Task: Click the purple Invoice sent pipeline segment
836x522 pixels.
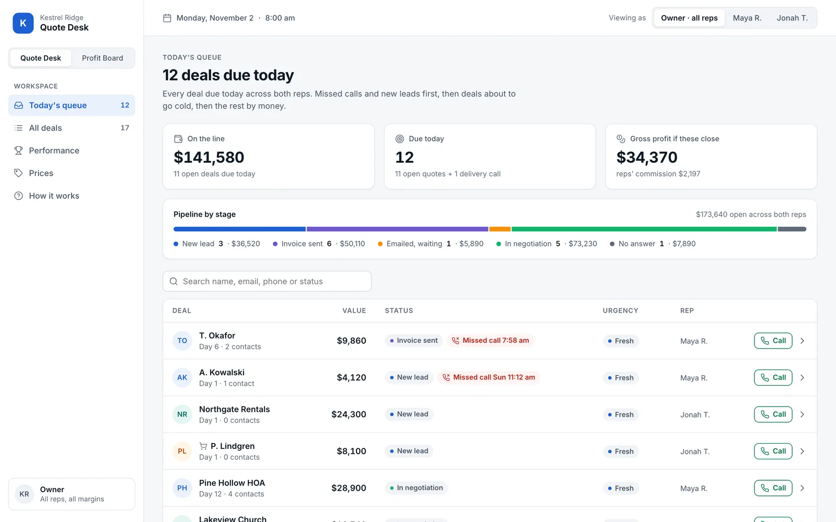Action: pos(397,229)
